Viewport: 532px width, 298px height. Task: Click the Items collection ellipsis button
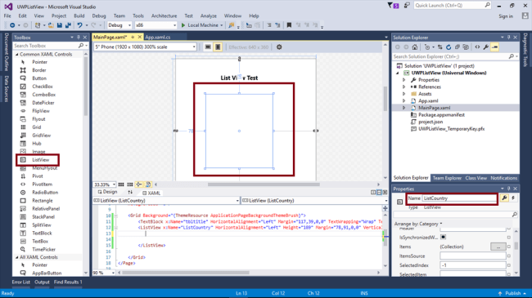(x=498, y=247)
